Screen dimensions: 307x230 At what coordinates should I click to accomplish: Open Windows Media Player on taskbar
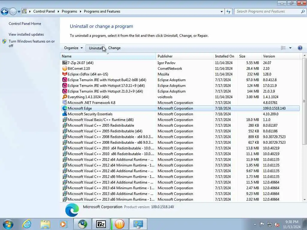(x=63, y=224)
